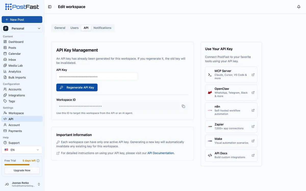Open the notifications bell
This screenshot has width=306, height=191.
299,7
